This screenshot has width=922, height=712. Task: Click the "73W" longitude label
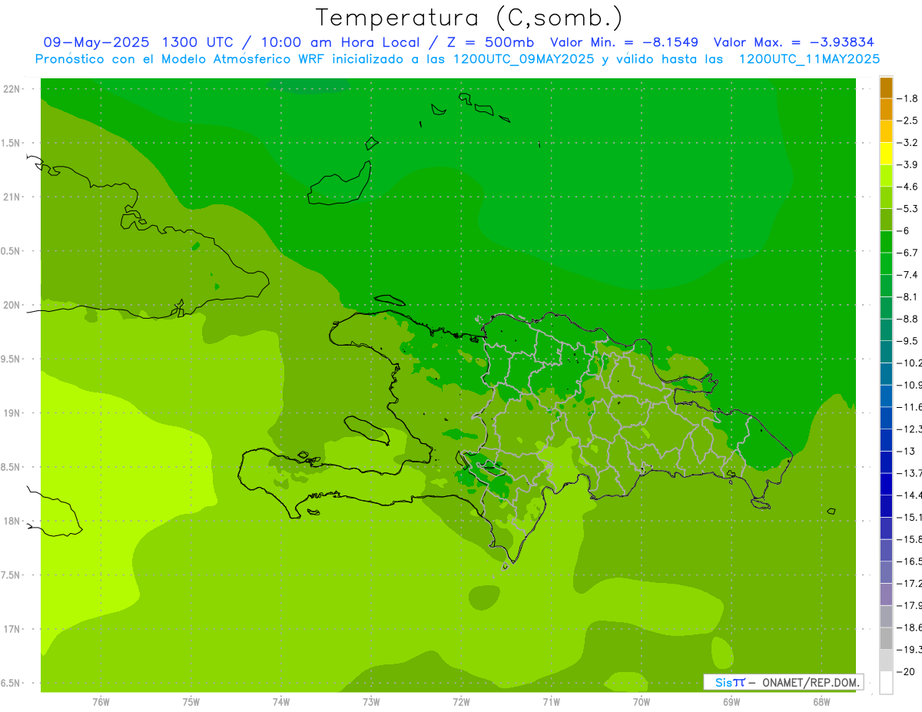click(x=371, y=701)
